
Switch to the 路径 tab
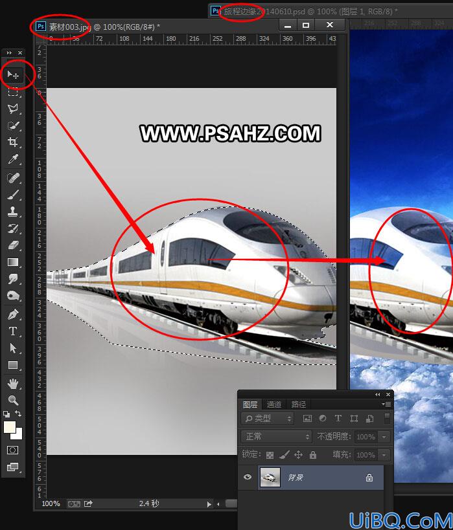(x=298, y=404)
